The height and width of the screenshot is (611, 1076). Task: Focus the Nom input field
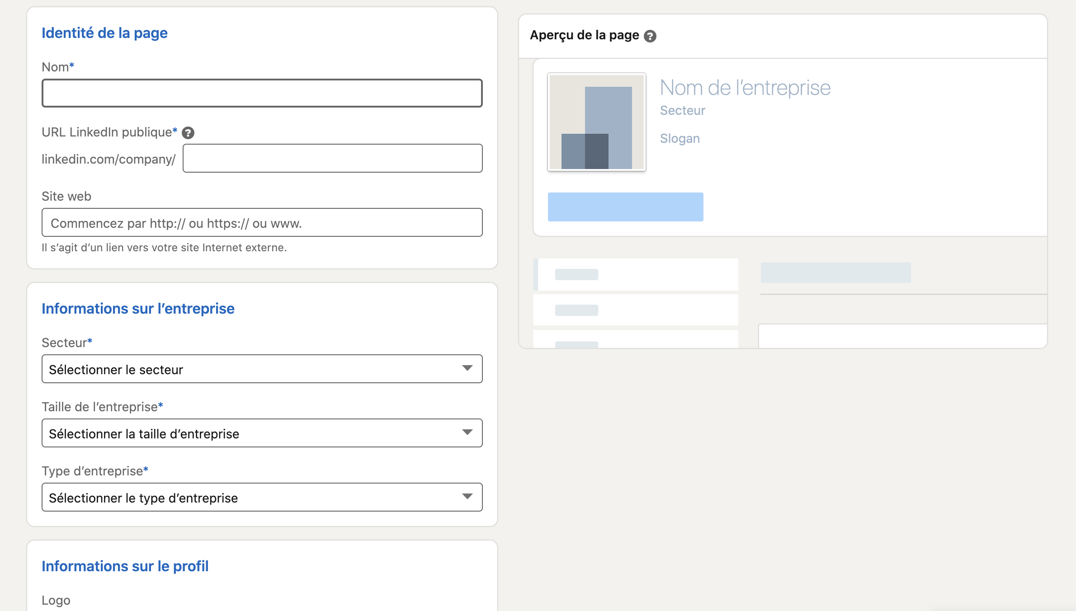(262, 93)
